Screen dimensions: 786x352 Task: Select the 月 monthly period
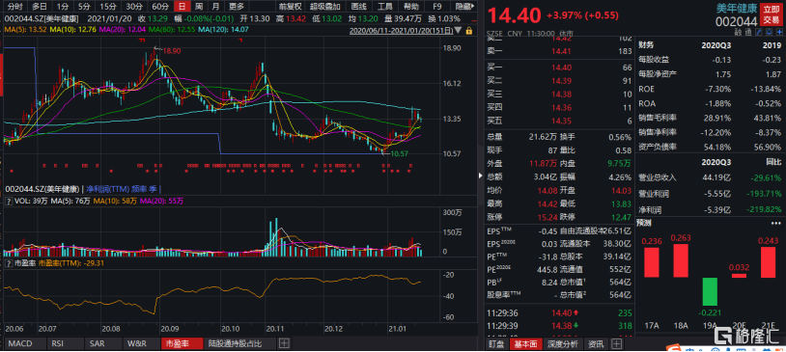215,6
